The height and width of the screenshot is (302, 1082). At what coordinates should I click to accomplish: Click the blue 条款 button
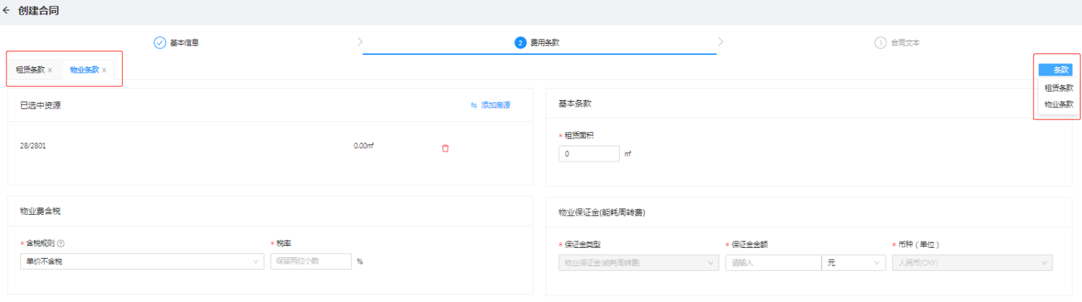tap(1055, 70)
